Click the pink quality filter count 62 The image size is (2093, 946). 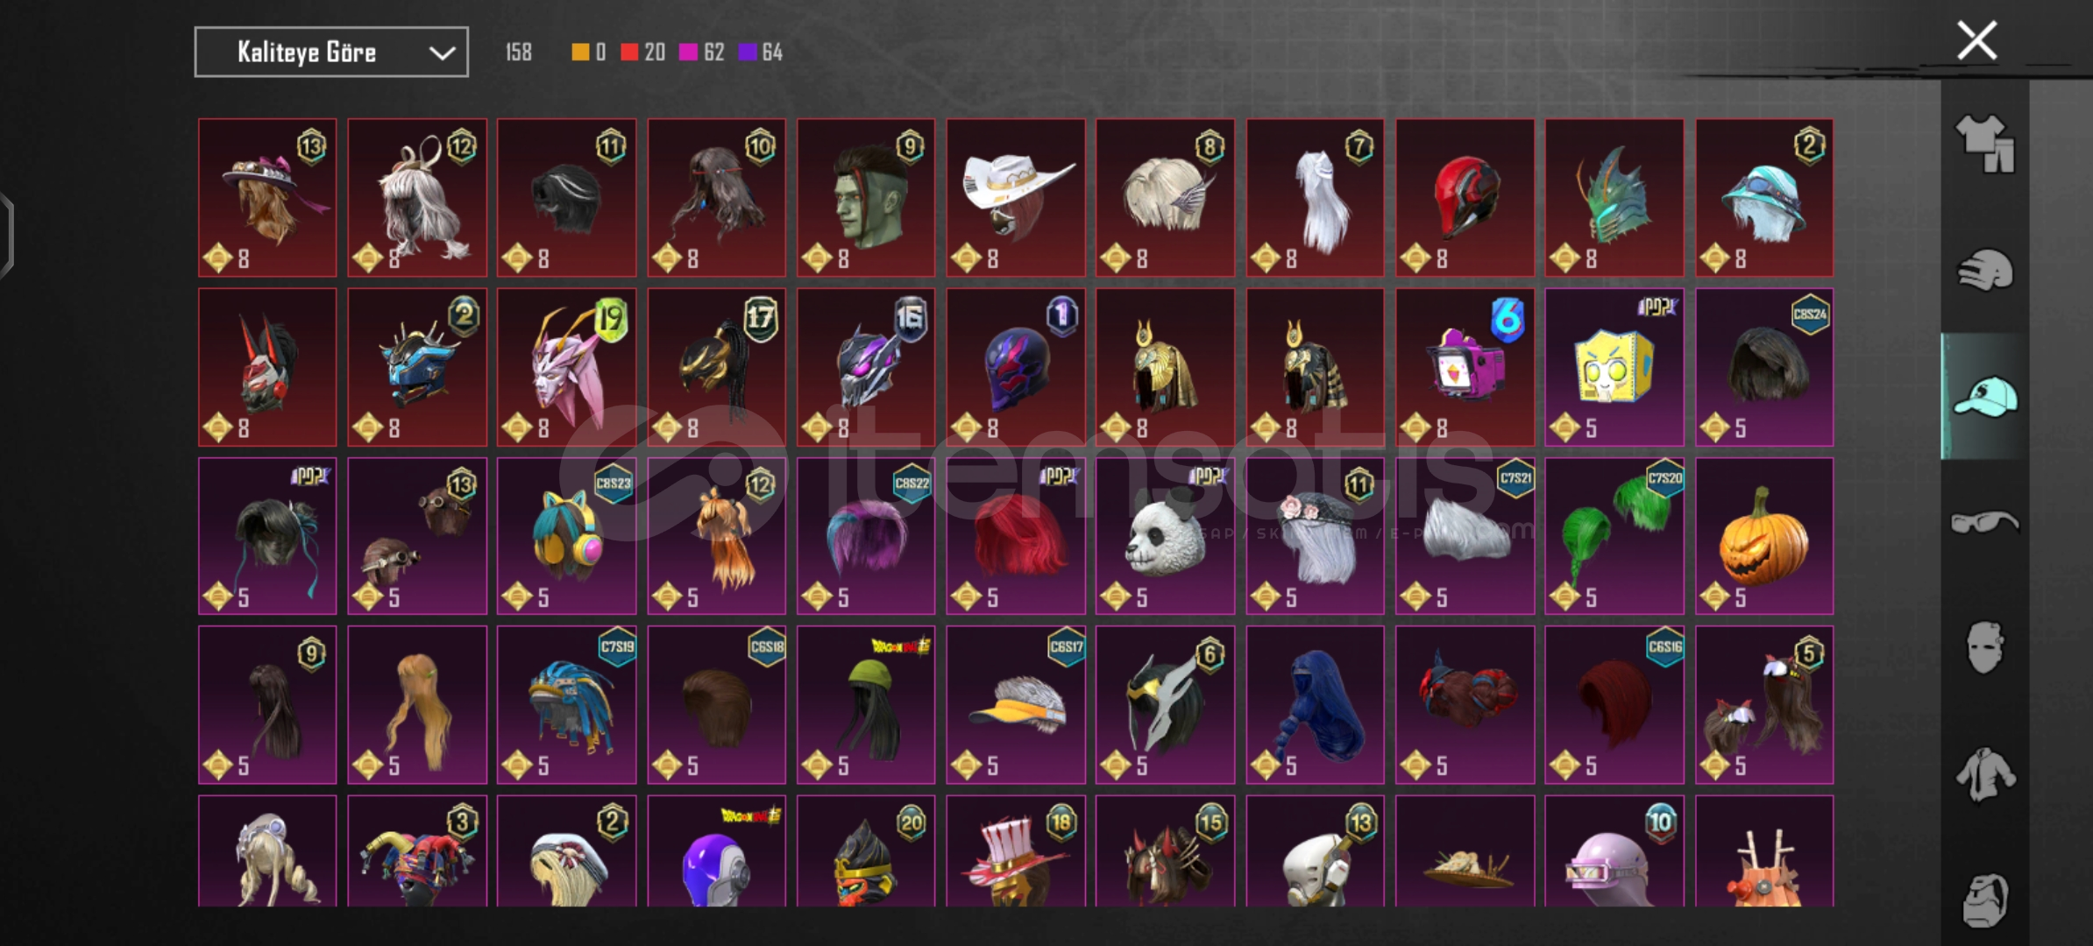click(x=713, y=53)
